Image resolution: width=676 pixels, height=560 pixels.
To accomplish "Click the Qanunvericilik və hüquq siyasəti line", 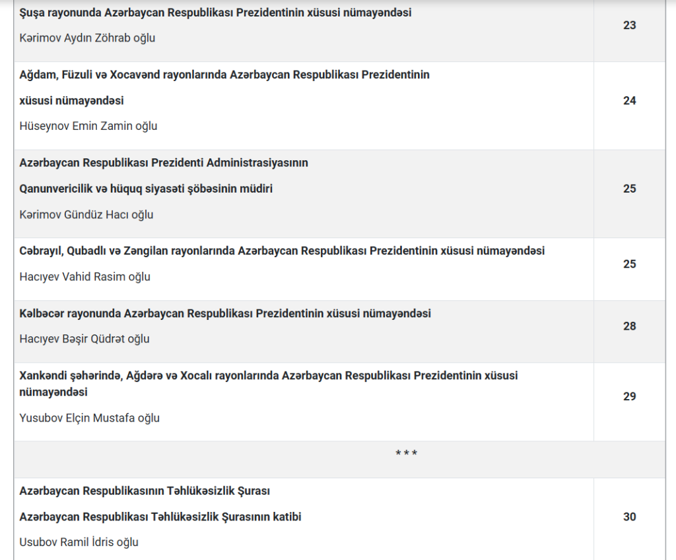I will (146, 189).
